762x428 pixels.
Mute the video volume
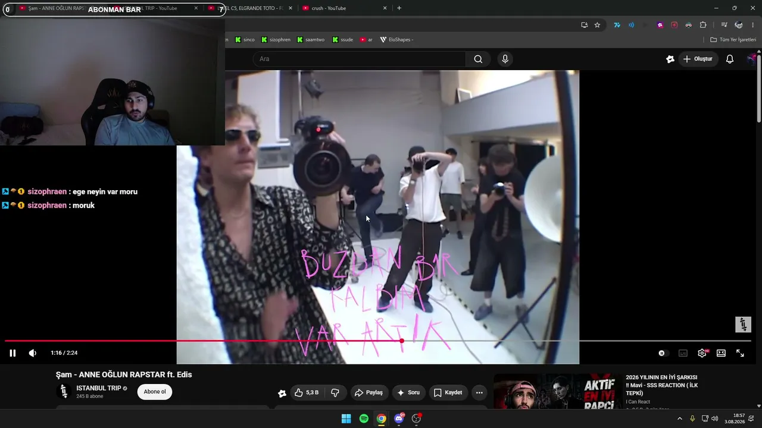pyautogui.click(x=33, y=353)
